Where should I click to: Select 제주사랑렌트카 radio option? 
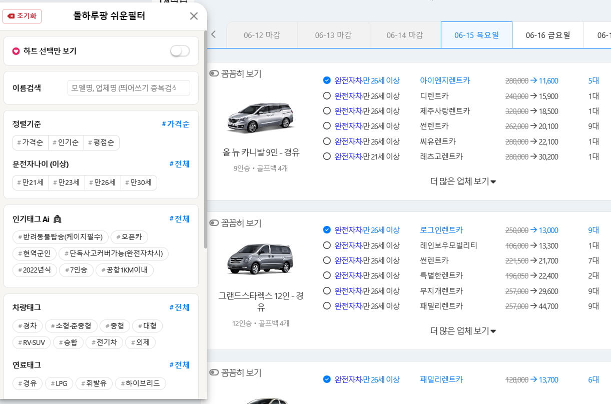[327, 111]
